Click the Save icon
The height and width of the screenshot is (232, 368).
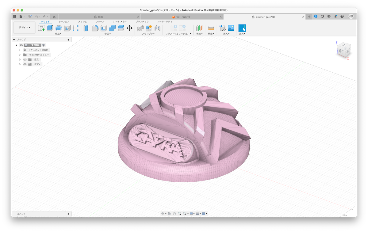point(30,16)
